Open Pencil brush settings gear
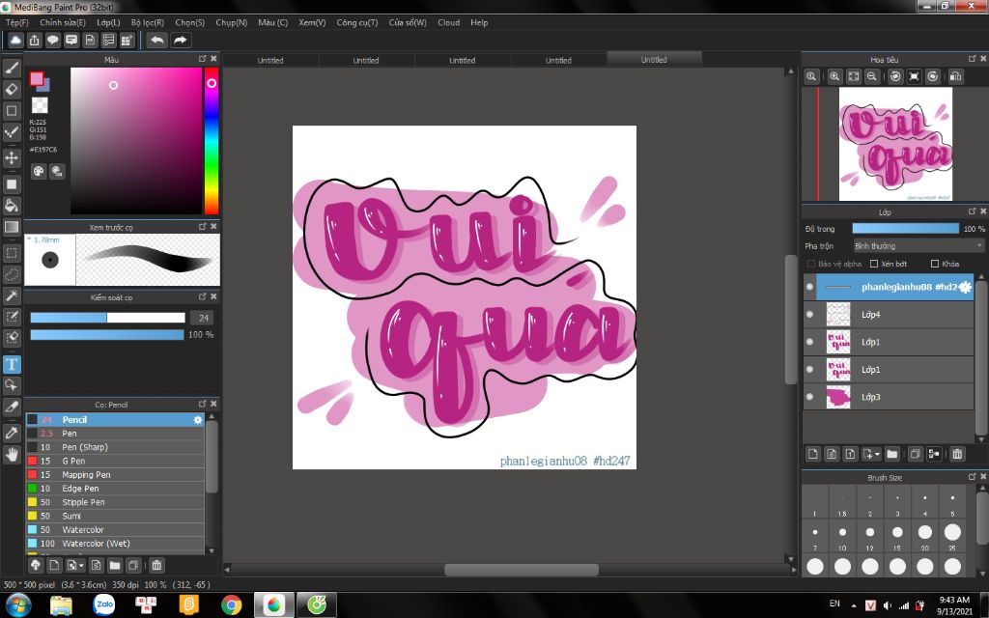Viewport: 989px width, 618px height. click(x=198, y=420)
